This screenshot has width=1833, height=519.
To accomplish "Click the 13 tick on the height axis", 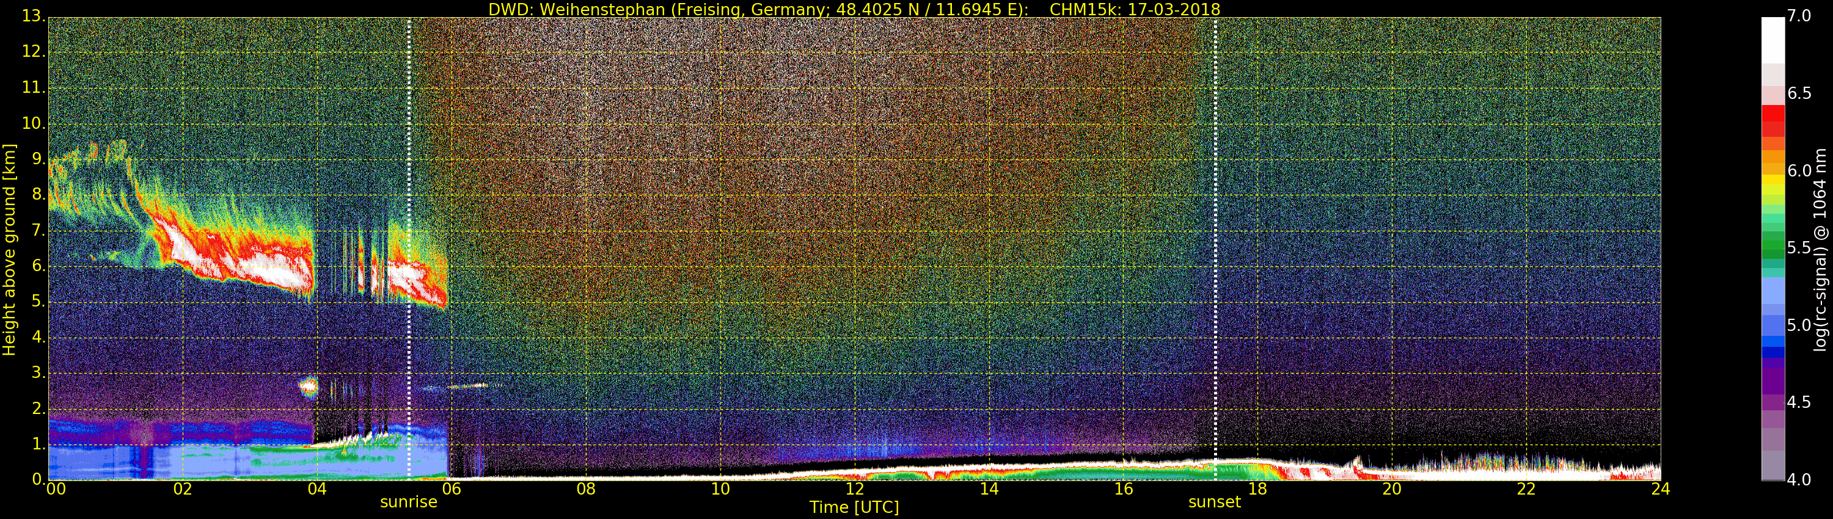I will (x=33, y=16).
